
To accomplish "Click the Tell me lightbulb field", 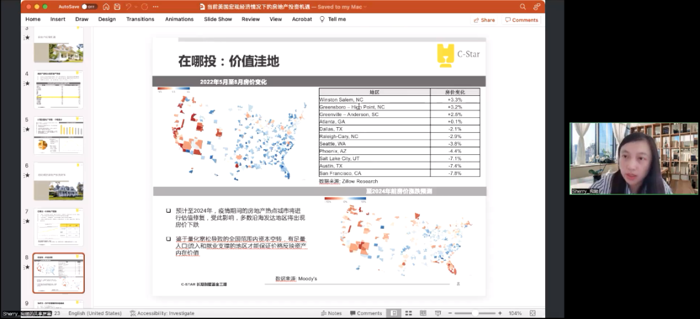I will (333, 19).
